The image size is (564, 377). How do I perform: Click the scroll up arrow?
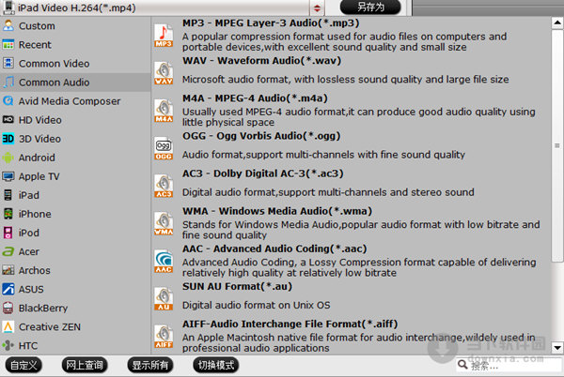[557, 23]
